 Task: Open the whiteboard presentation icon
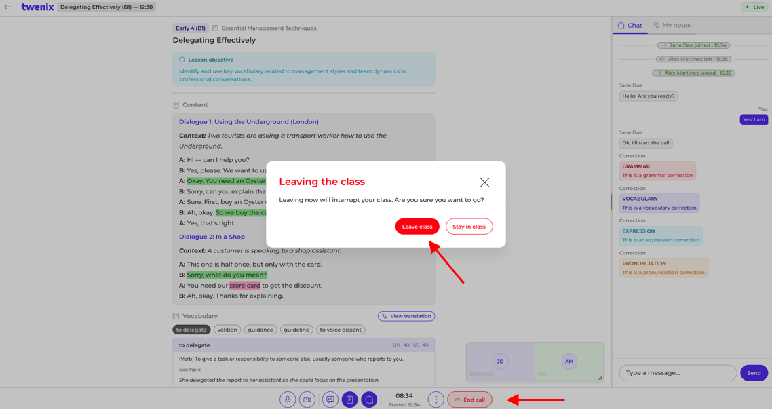click(330, 400)
